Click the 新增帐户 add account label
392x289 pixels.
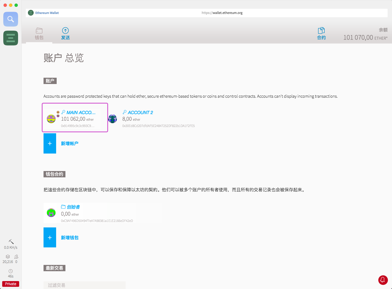70,143
